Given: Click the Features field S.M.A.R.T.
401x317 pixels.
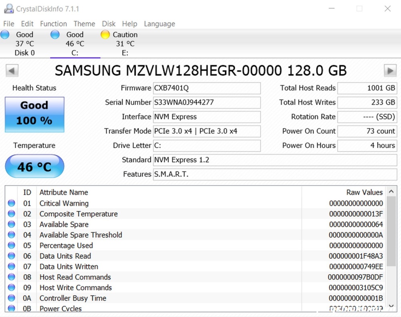Looking at the screenshot, I should click(x=275, y=174).
